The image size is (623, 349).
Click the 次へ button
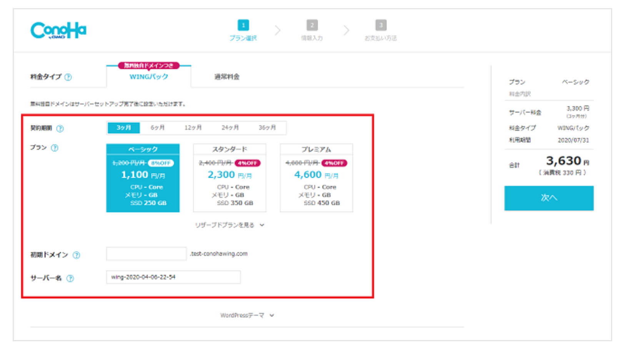(549, 198)
